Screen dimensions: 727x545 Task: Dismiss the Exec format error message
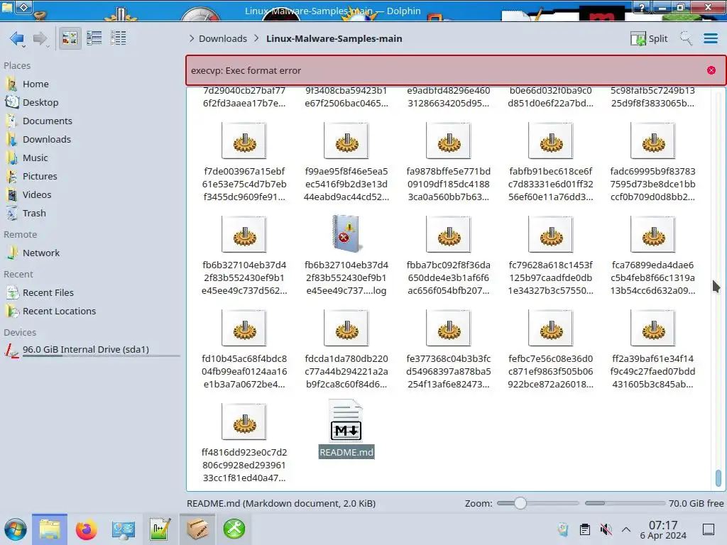click(x=711, y=70)
